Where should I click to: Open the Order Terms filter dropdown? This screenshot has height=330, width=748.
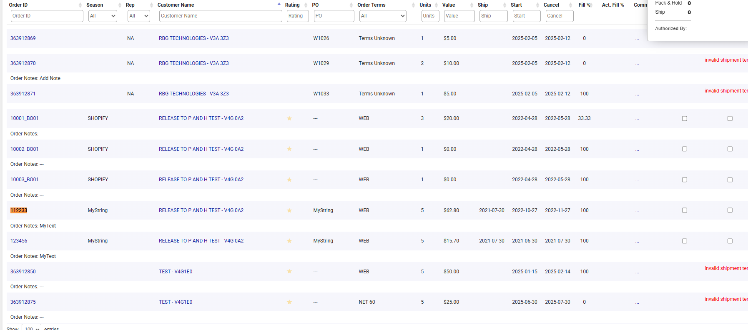coord(382,16)
